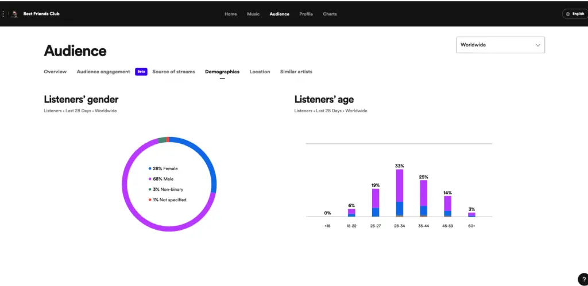Click the Listeners' age heading
The height and width of the screenshot is (286, 588).
(324, 99)
